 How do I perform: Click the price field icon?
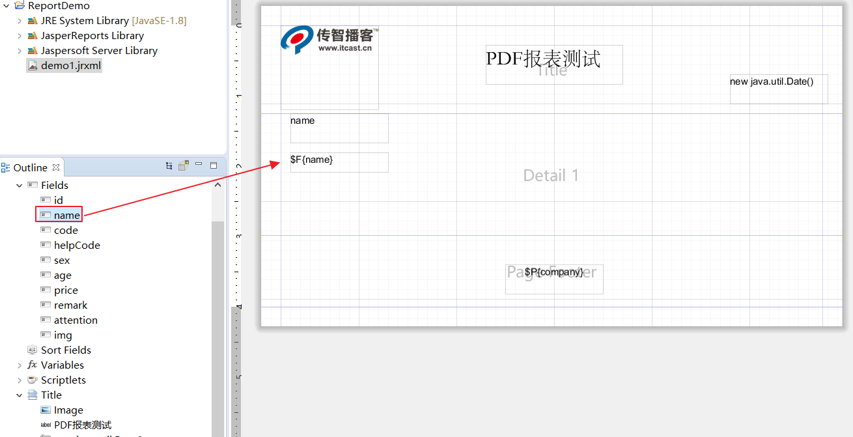pos(45,290)
